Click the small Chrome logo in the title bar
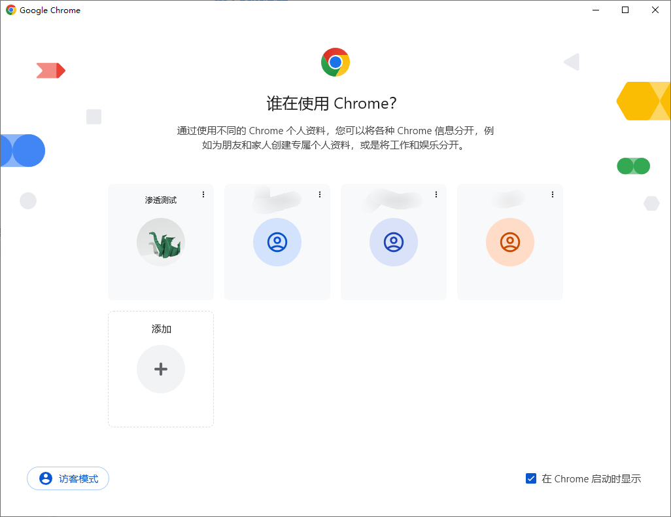 (11, 10)
